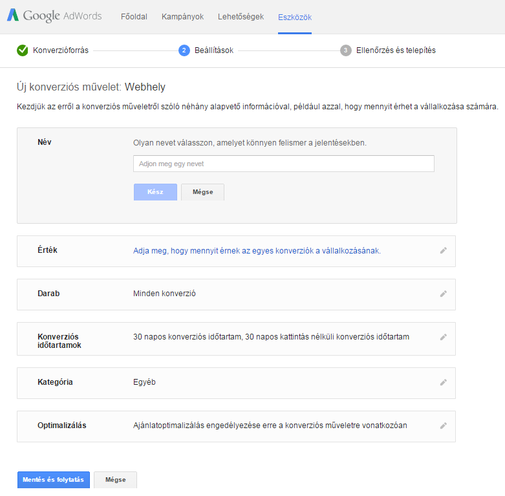Expand the Darab row showing Minden konverzió
The height and width of the screenshot is (496, 505).
coord(236,294)
